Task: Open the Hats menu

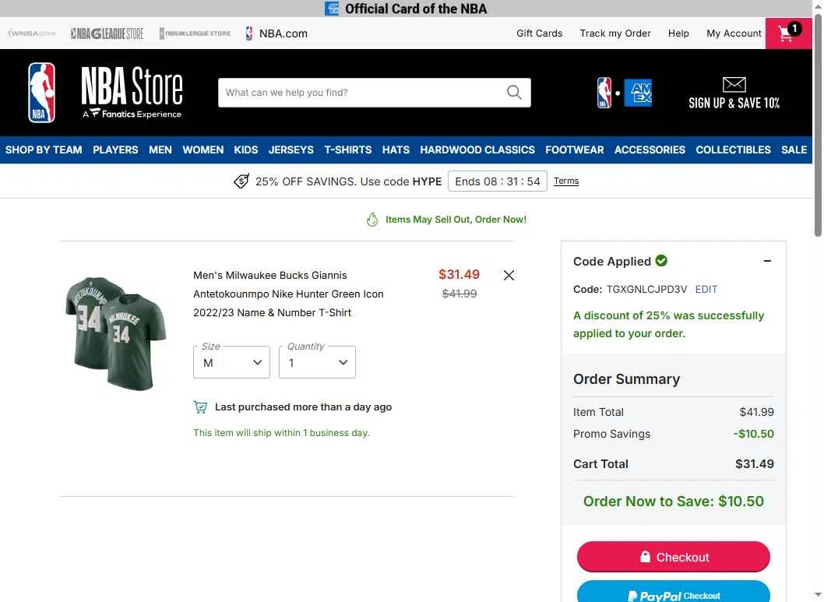Action: (396, 150)
